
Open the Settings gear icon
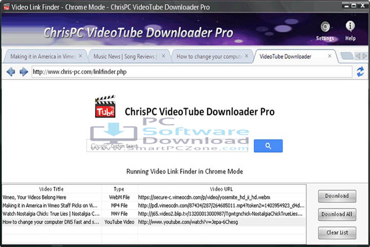point(325,27)
